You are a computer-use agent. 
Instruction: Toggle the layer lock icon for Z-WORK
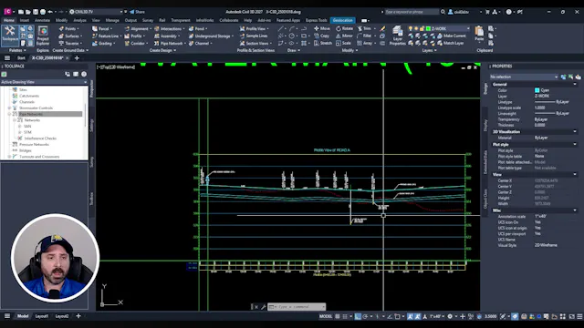pos(422,28)
